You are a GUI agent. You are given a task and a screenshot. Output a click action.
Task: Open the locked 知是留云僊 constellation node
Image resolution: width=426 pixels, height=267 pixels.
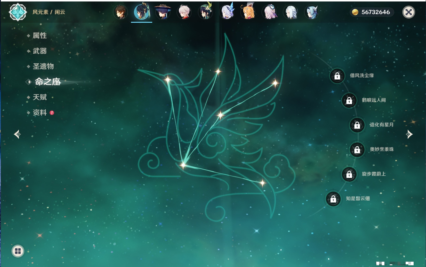333,199
